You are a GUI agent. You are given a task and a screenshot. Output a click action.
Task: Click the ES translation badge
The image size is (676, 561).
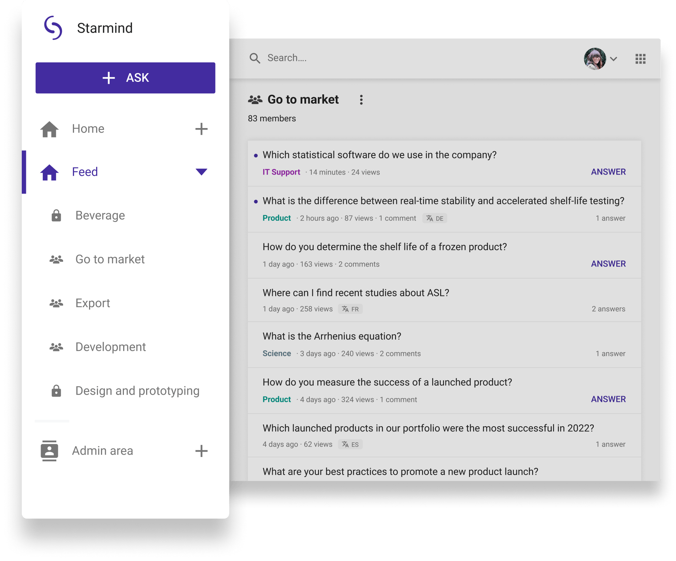coord(350,444)
